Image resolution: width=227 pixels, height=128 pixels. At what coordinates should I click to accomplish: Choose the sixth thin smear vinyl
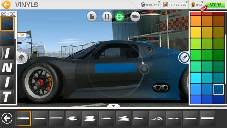(x=107, y=118)
